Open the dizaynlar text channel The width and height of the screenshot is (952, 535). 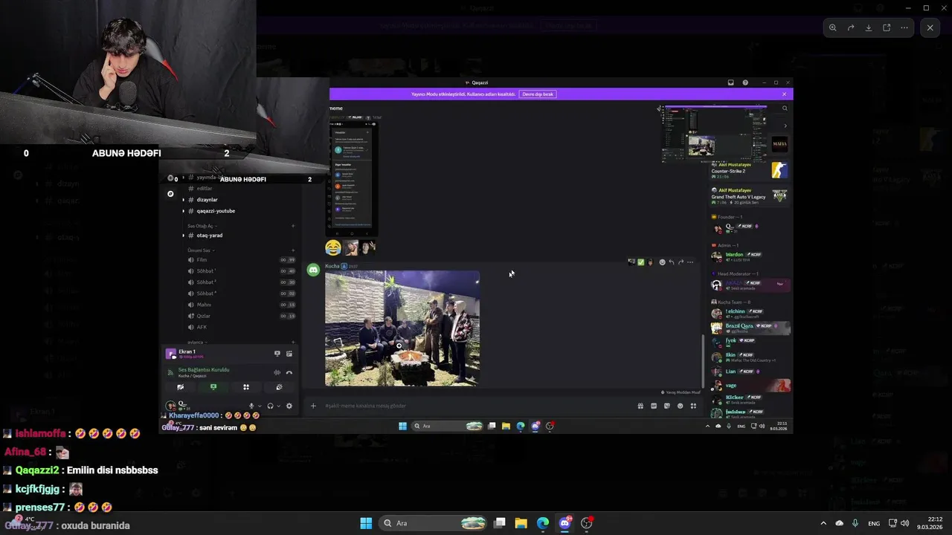tap(207, 200)
